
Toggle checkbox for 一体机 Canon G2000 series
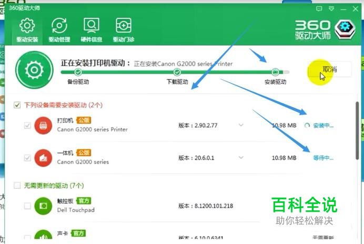[x=27, y=158]
